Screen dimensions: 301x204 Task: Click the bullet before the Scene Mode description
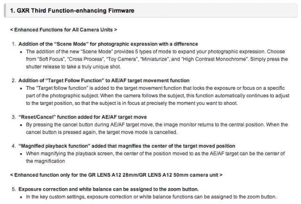(x=21, y=52)
